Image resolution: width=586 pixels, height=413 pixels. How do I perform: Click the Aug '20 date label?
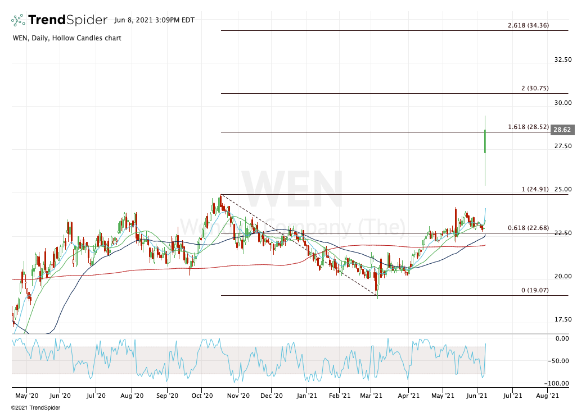coord(132,396)
